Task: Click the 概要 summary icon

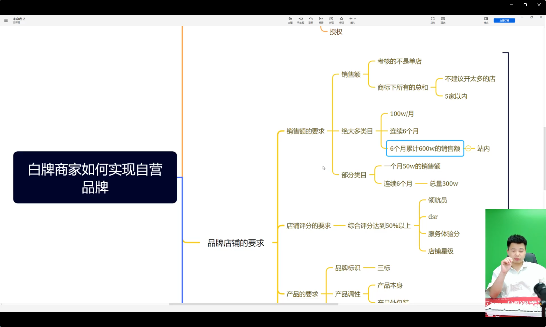Action: pyautogui.click(x=321, y=20)
